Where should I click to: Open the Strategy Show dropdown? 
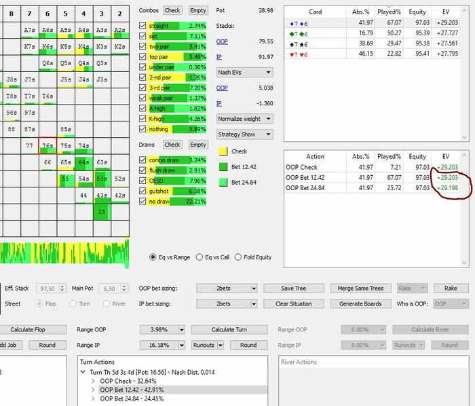click(245, 134)
